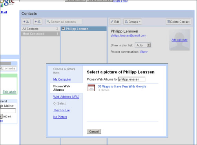This screenshot has width=197, height=145.
Task: Click the album thumbnail icon
Action: tap(91, 88)
